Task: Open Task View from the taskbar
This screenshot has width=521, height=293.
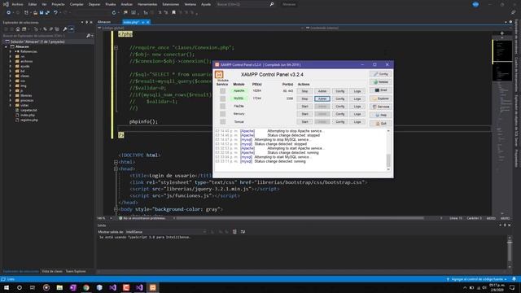Action: click(33, 287)
